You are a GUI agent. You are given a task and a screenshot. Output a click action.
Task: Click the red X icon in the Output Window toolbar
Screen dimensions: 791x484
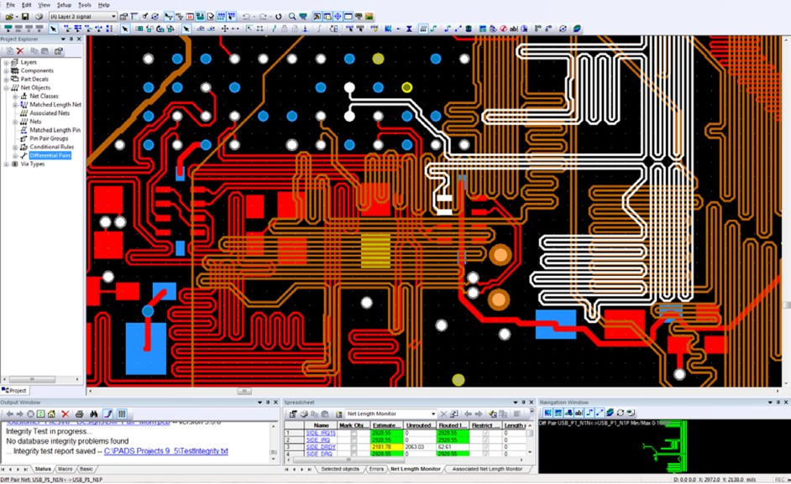click(65, 414)
